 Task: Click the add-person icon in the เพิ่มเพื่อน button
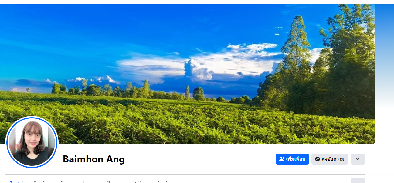pyautogui.click(x=281, y=159)
